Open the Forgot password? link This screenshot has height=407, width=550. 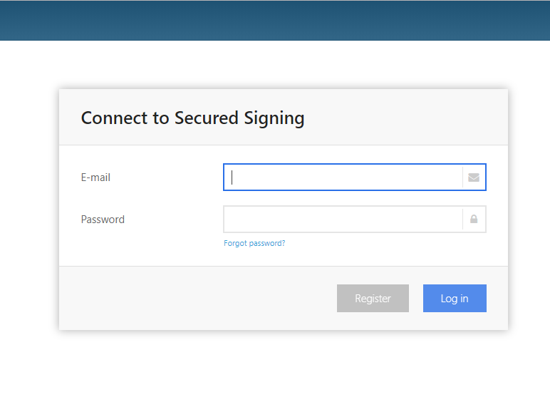pos(254,243)
